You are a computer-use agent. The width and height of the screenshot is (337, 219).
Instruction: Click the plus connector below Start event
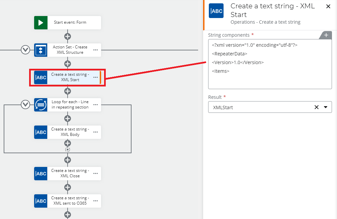point(68,36)
